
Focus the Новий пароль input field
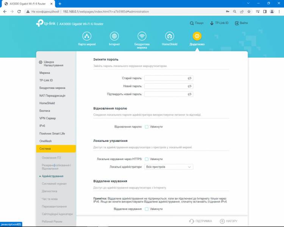[169, 86]
